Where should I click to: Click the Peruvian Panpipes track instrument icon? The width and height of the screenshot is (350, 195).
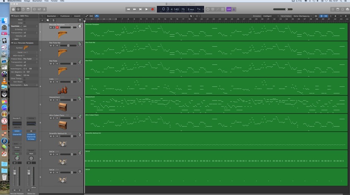pyautogui.click(x=63, y=35)
